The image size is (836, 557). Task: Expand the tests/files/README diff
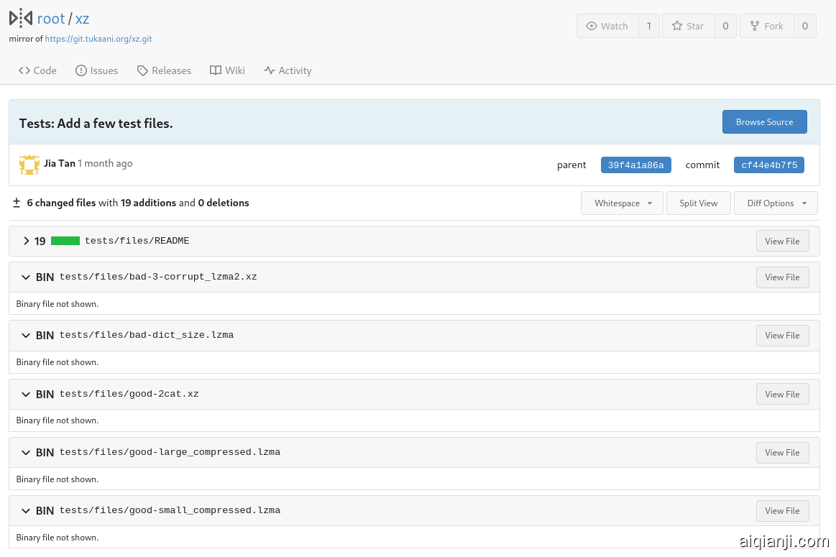click(x=27, y=241)
